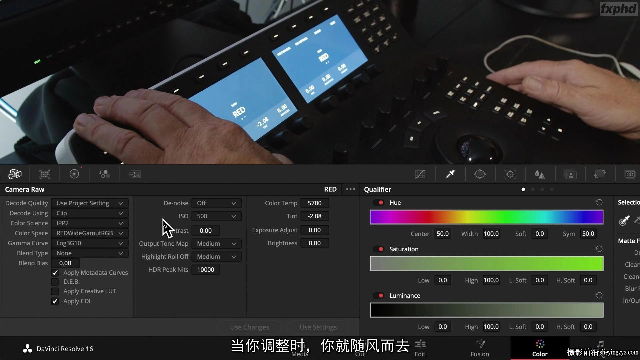Open the Color Space REDWideGamutRGB dropdown
This screenshot has width=640, height=360.
point(90,233)
